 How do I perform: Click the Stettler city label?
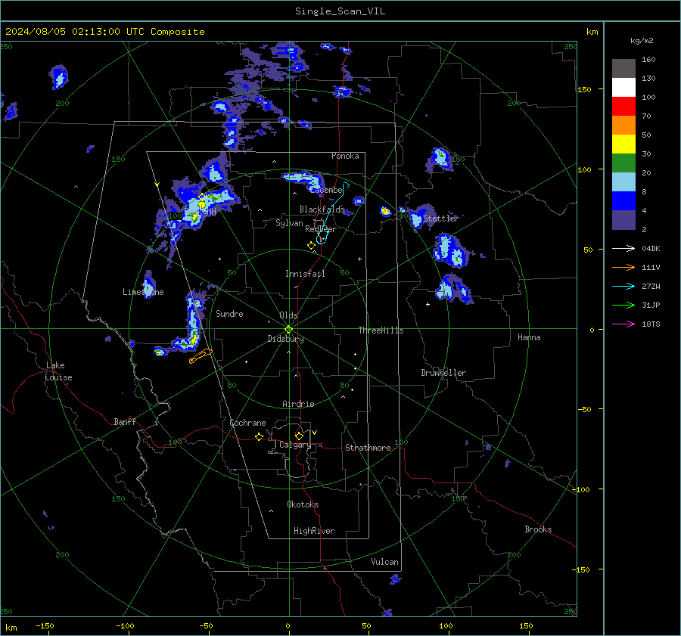coord(441,219)
